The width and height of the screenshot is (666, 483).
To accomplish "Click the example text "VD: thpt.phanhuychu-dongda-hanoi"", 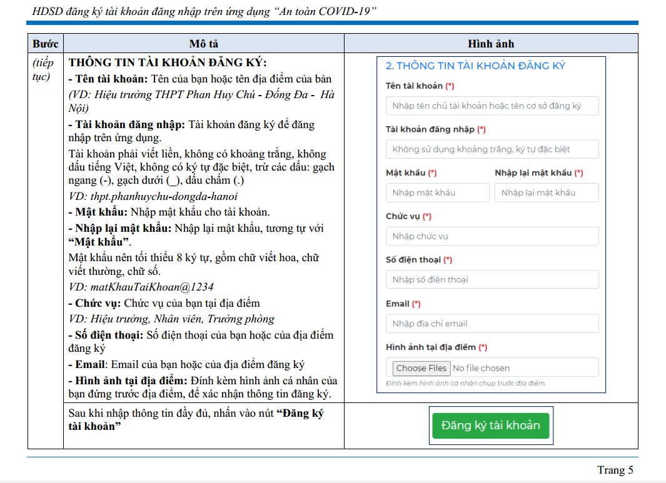I will [153, 196].
